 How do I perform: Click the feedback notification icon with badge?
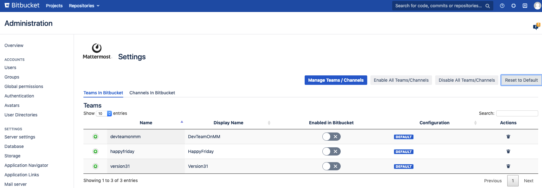[x=536, y=27]
